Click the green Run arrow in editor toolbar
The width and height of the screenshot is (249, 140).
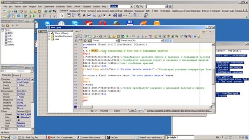point(127,36)
